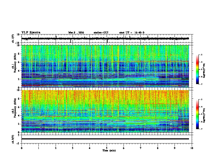
Task: Click time axis tick label "9"
Action: click(175, 148)
